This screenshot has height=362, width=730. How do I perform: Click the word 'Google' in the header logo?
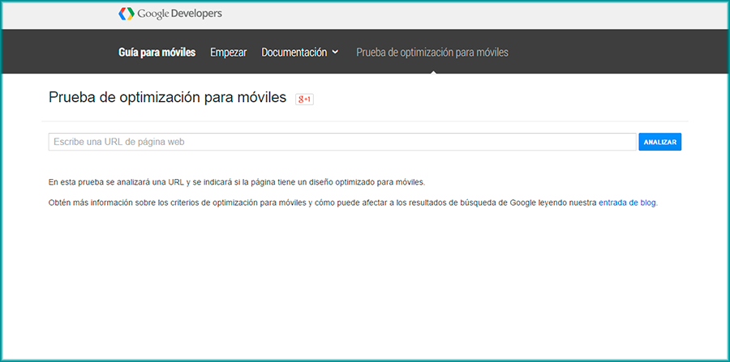tap(152, 14)
